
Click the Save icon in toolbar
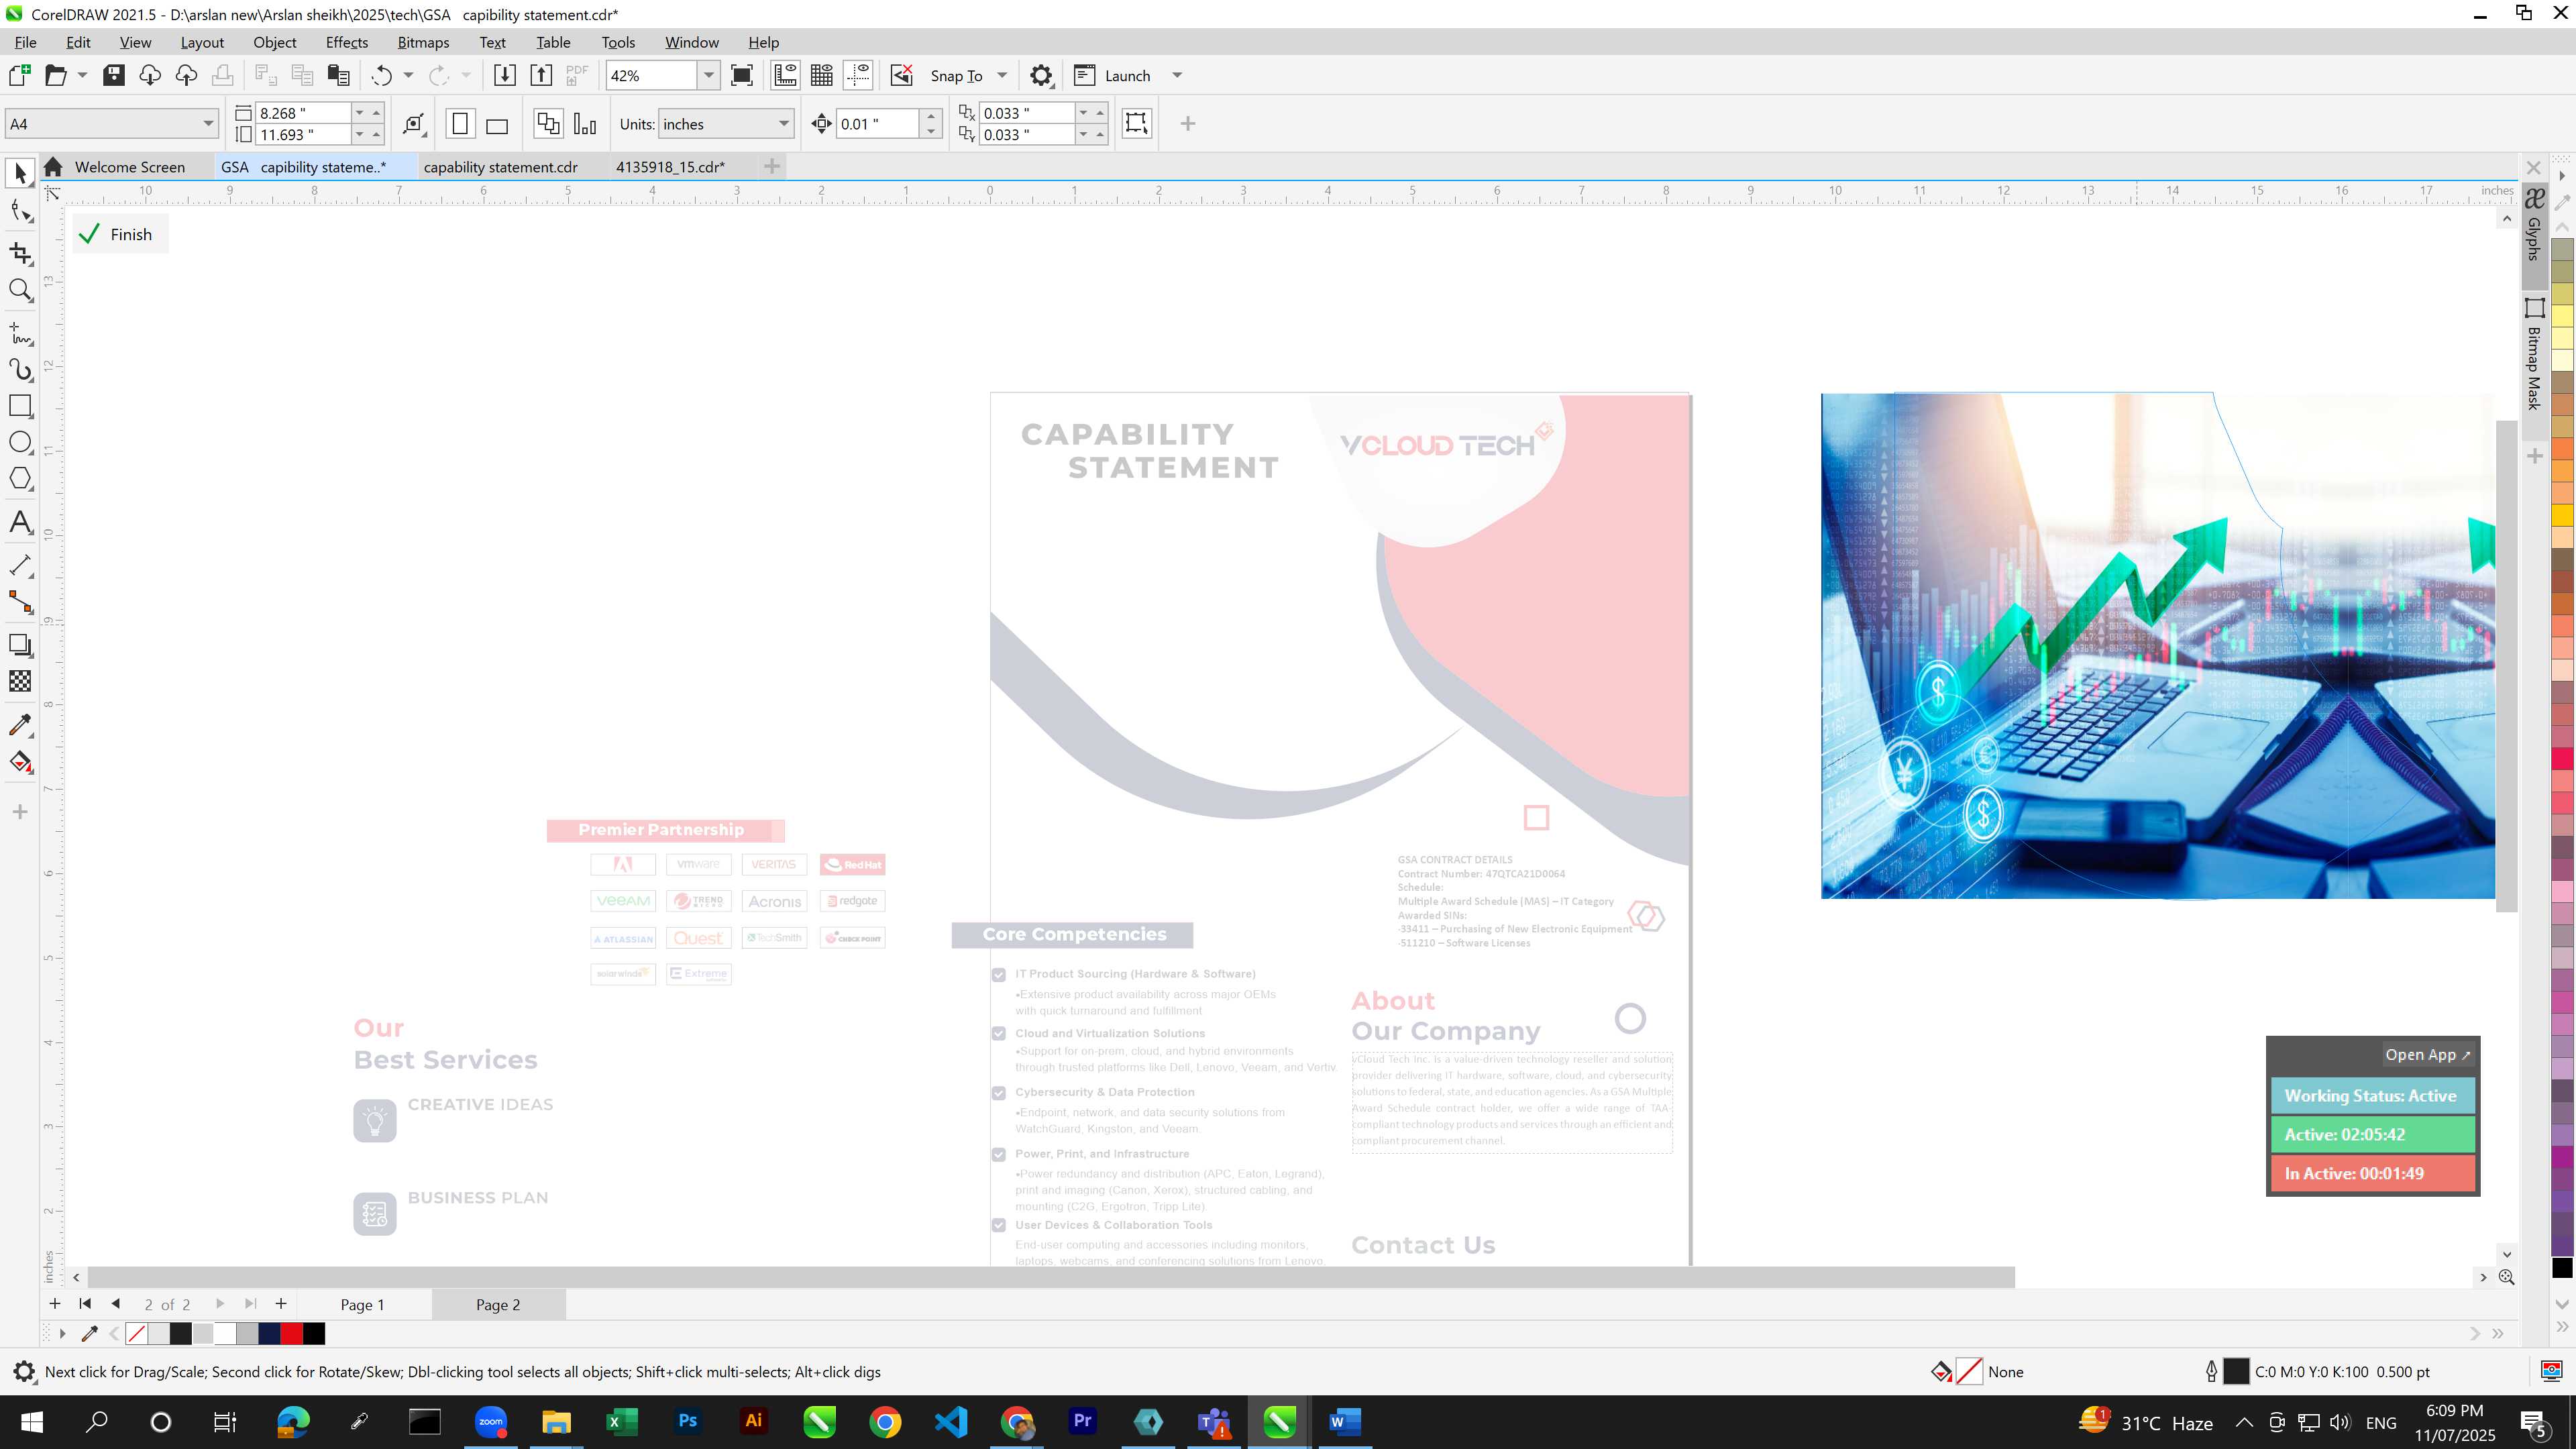[114, 75]
